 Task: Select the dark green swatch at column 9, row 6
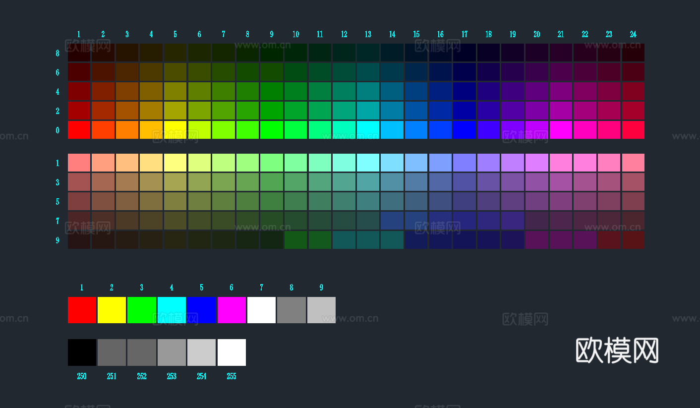(x=271, y=72)
